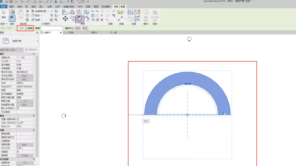This screenshot has width=296, height=166.
Task: Switch to the 南 elevation view tab
Action: (x=115, y=33)
